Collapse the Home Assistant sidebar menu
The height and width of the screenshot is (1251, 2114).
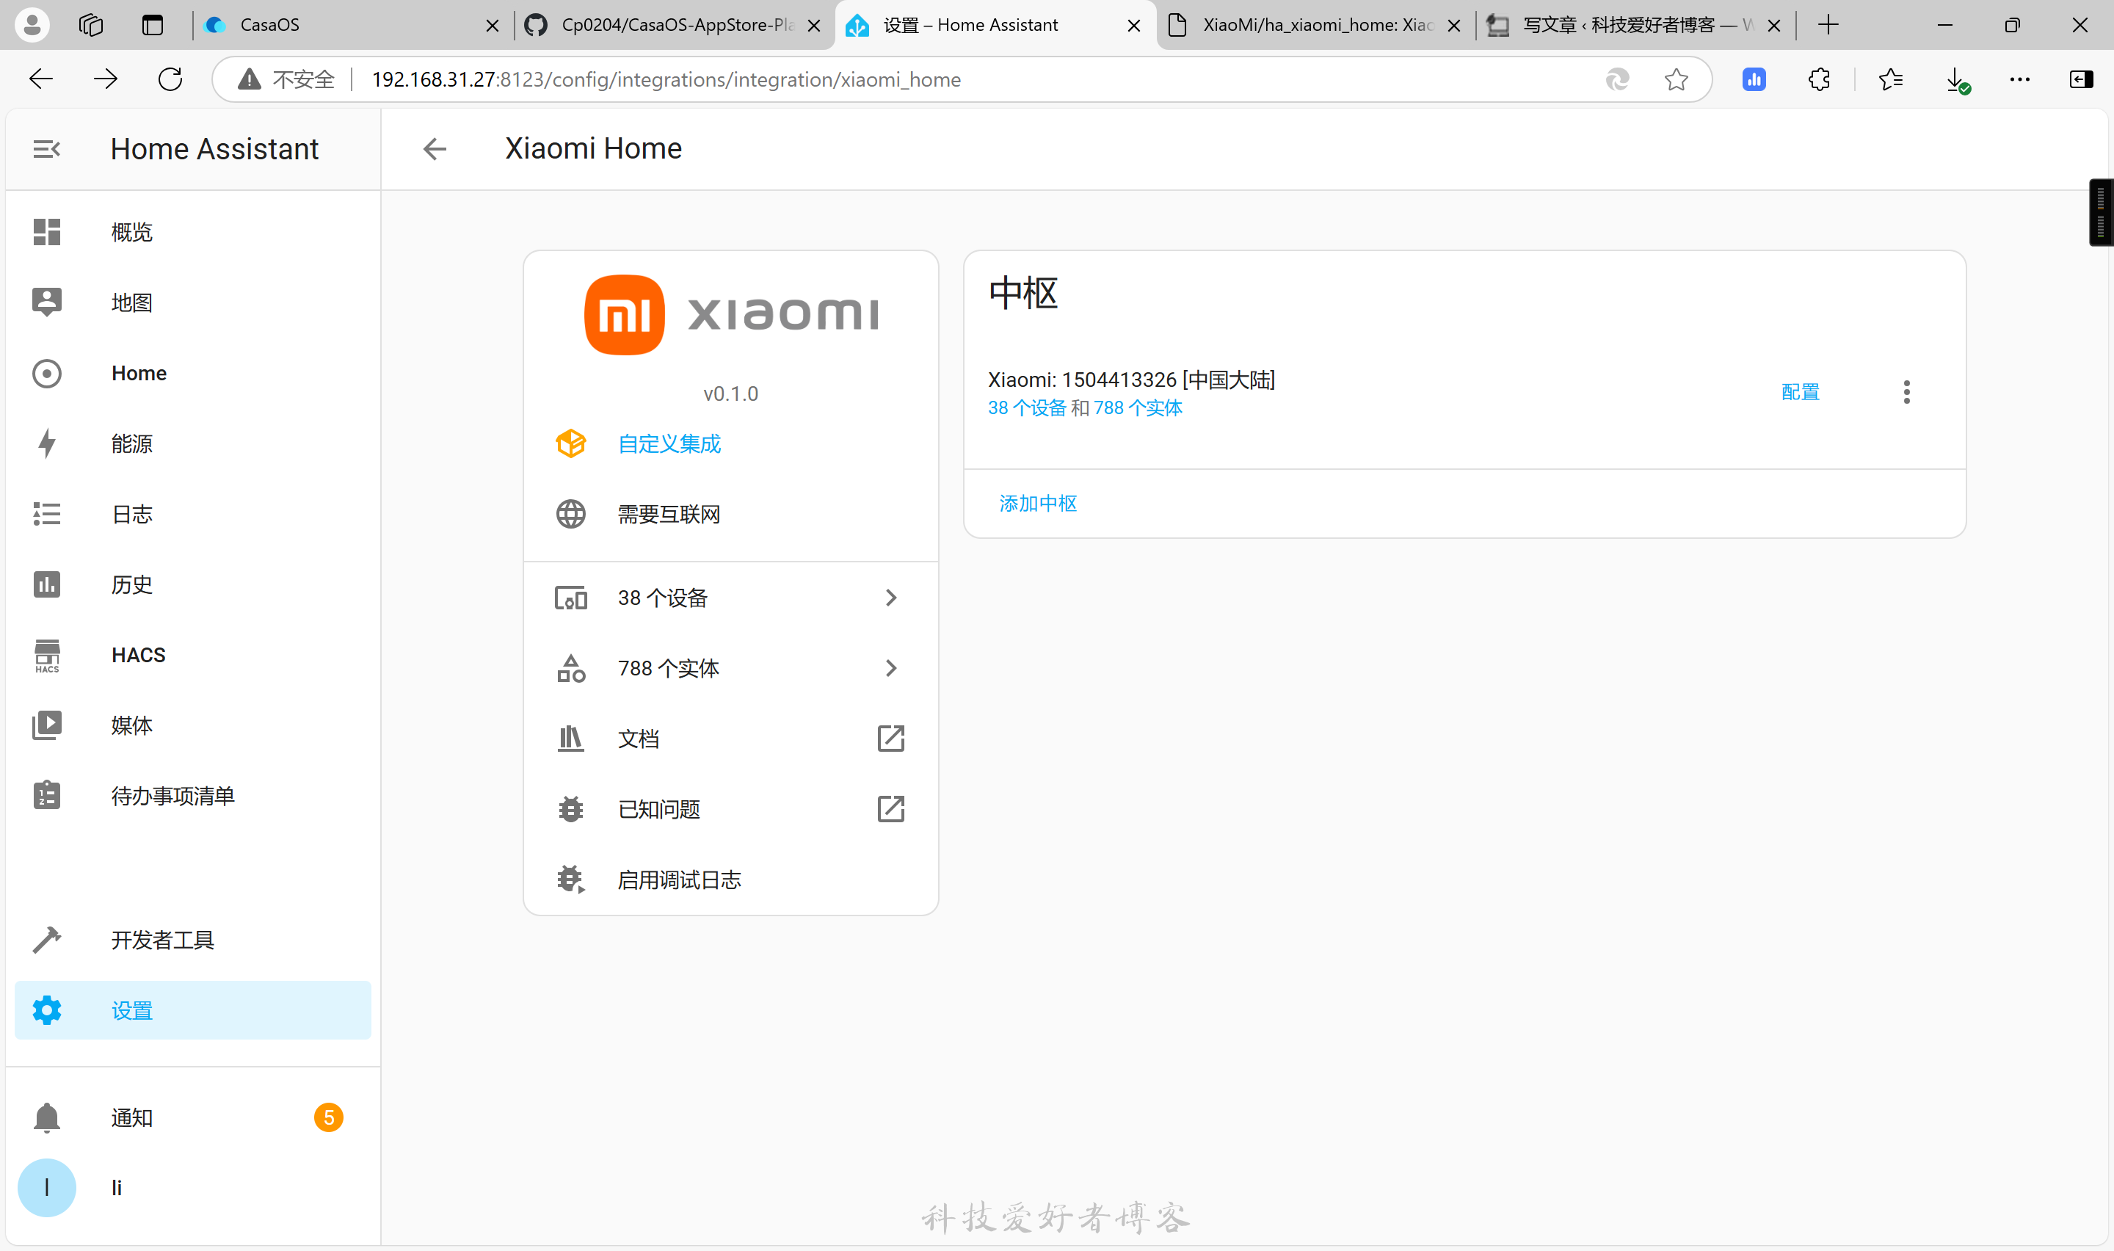tap(46, 149)
